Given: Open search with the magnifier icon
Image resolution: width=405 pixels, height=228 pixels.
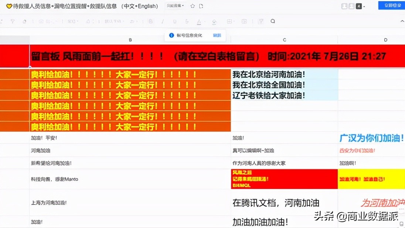Looking at the screenshot, I should pyautogui.click(x=273, y=22).
